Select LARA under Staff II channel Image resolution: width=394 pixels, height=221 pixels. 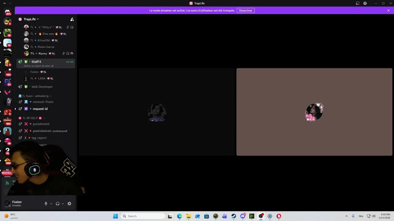[x=49, y=78]
